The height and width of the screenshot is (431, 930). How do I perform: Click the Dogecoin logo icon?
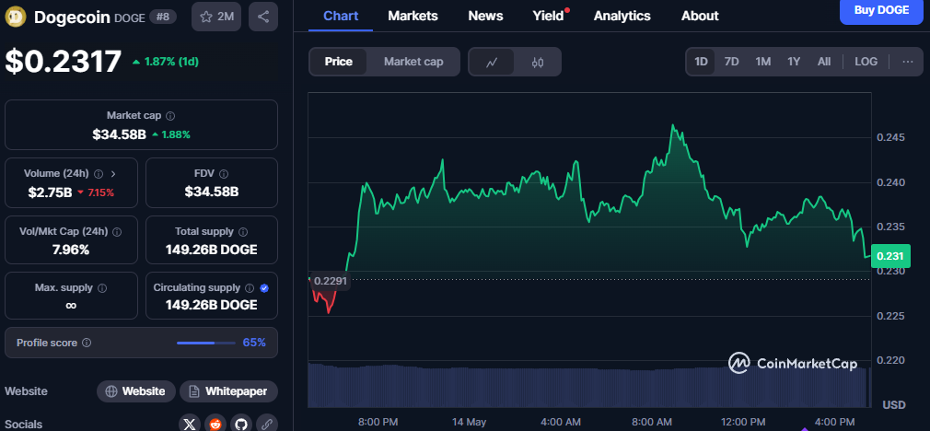click(x=16, y=17)
